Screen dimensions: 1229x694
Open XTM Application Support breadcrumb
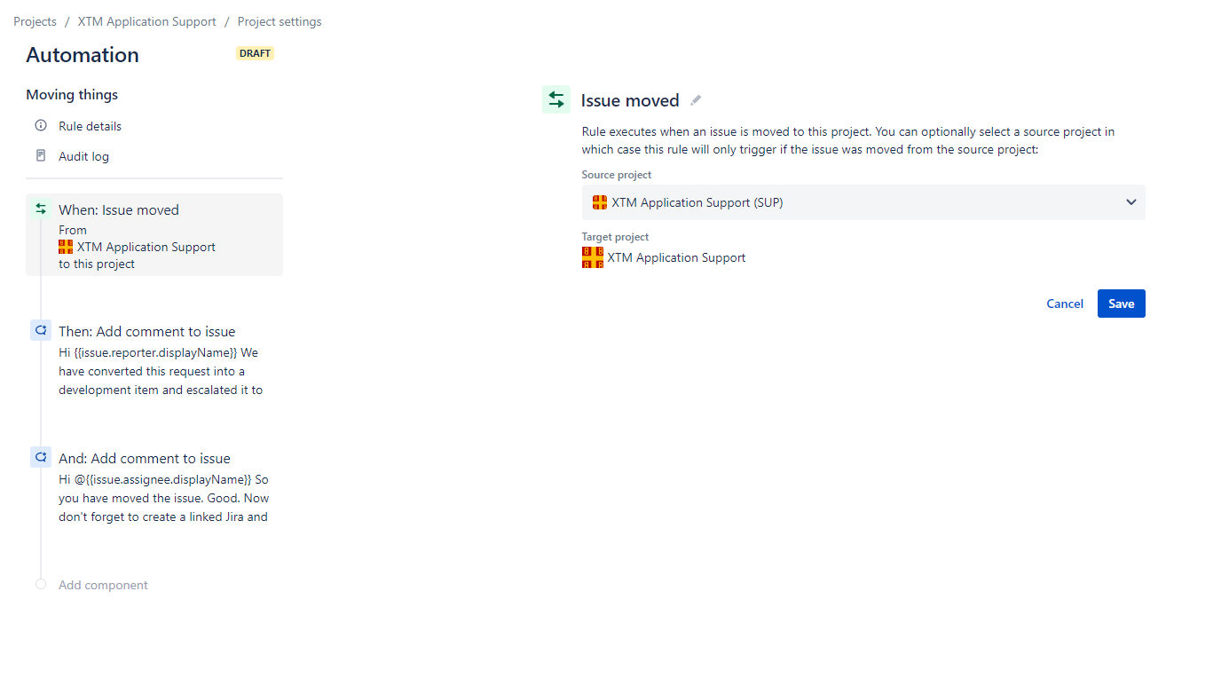147,21
